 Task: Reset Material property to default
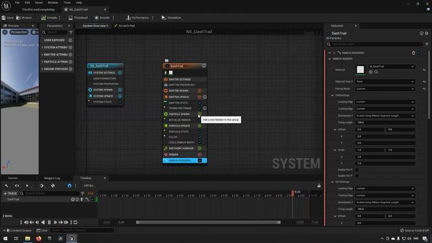pos(425,70)
